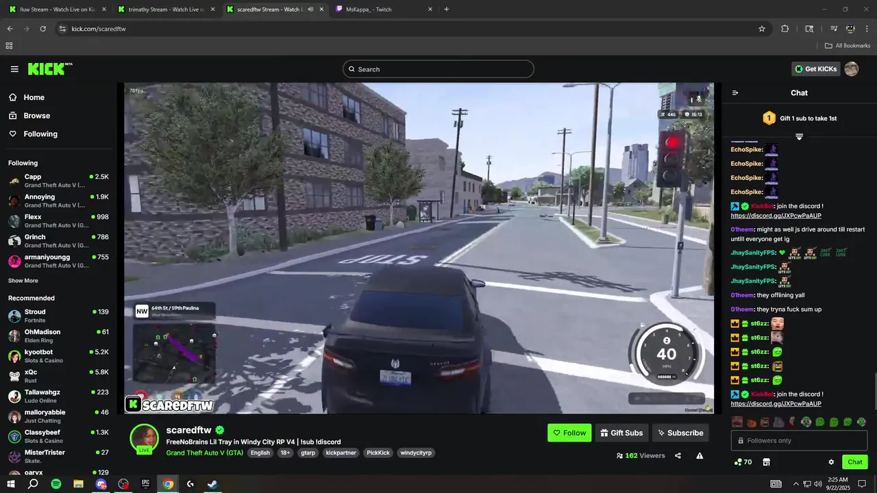Viewport: 877px width, 493px height.
Task: Click the Kick search field
Action: (x=438, y=69)
